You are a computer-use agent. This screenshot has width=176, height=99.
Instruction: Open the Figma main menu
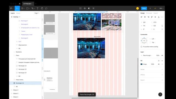(x=12, y=9)
